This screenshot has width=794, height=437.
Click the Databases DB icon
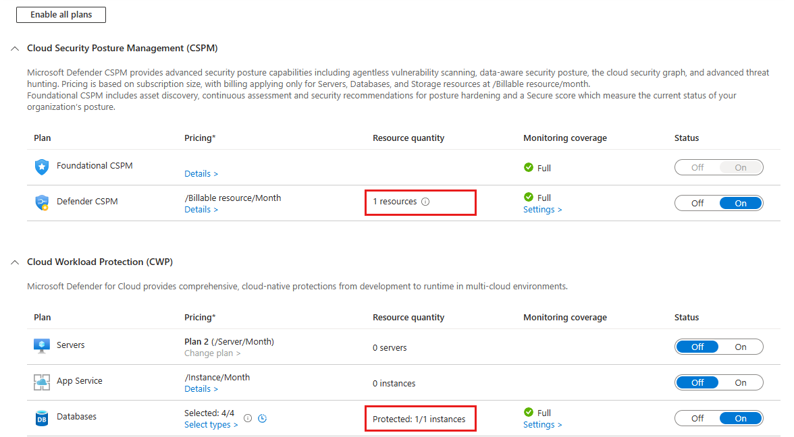[42, 418]
